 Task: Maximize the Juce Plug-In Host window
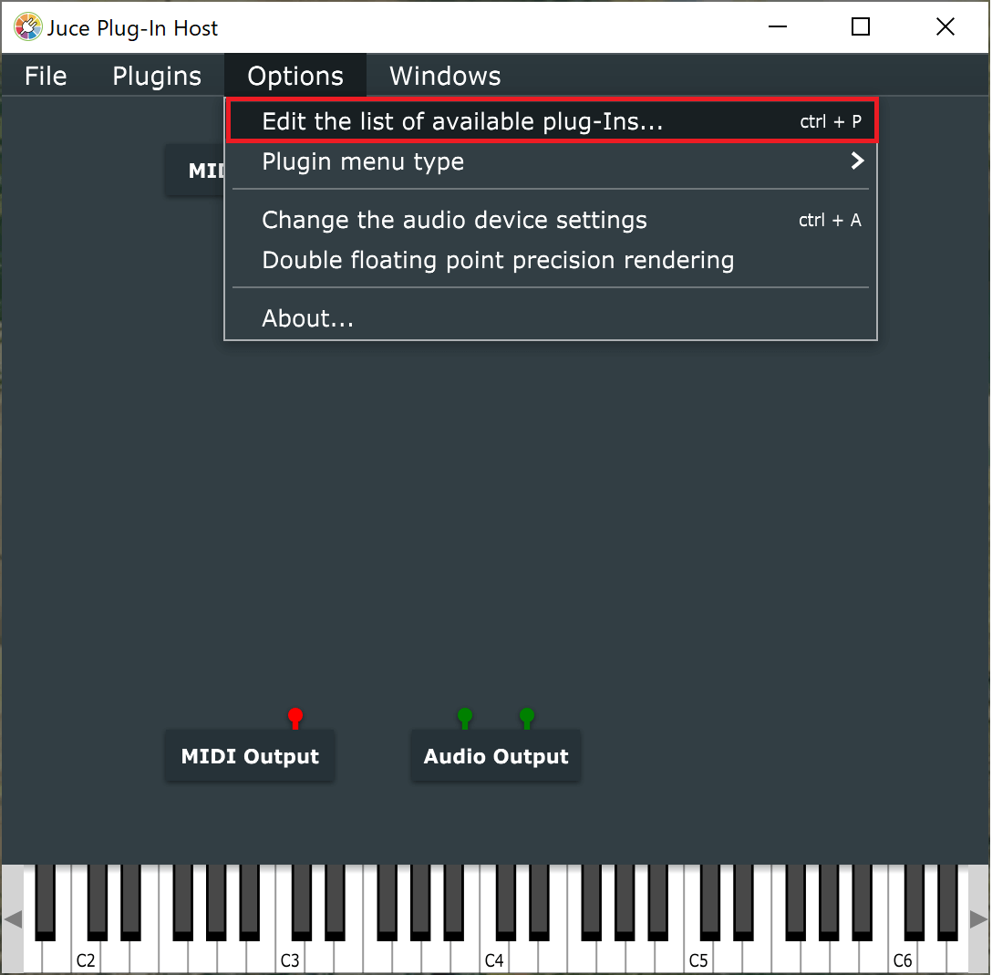point(861,27)
